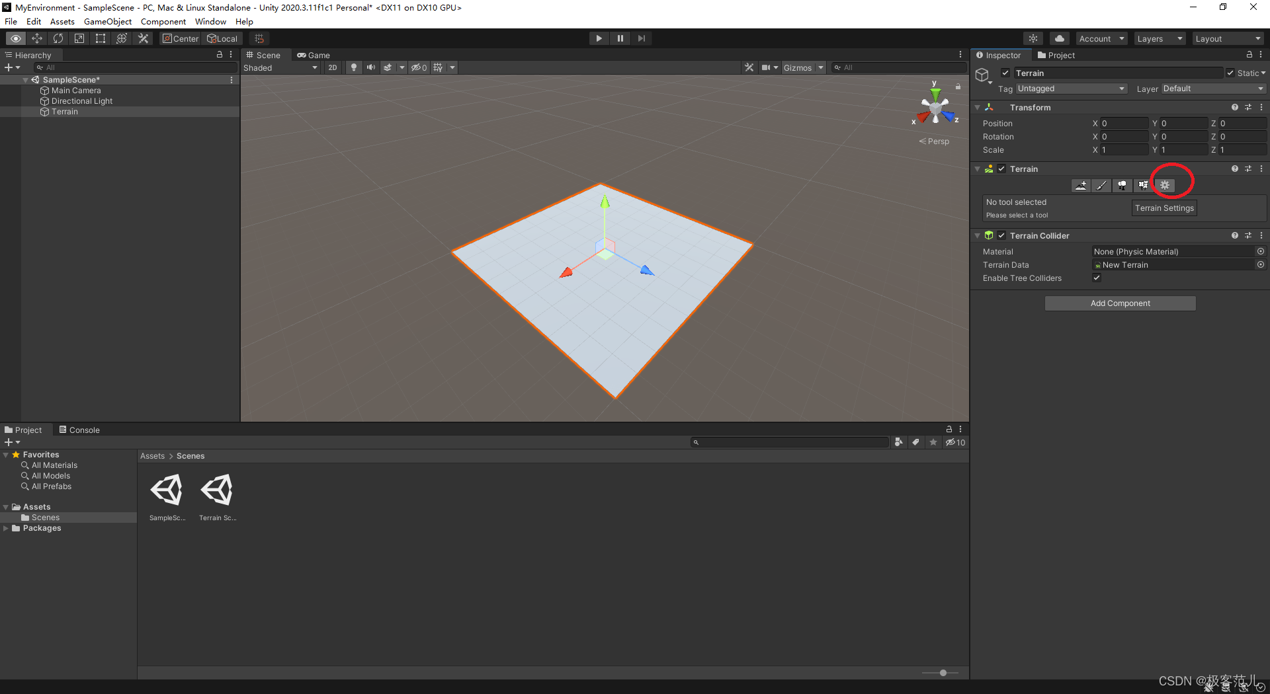Open Gizmos dropdown arrow
Viewport: 1270px width, 694px height.
tap(821, 67)
